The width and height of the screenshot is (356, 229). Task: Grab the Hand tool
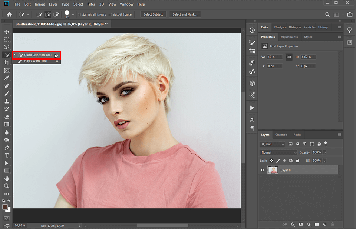6,178
